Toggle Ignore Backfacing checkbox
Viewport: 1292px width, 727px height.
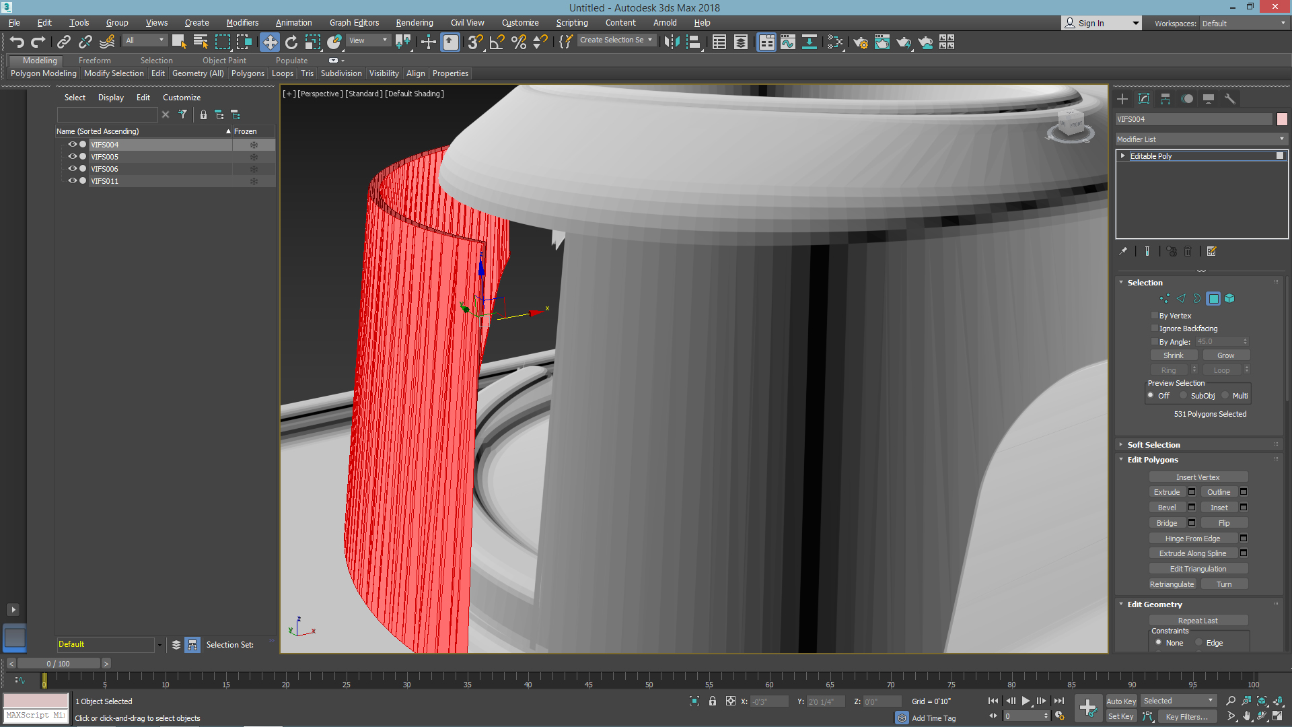(x=1153, y=328)
